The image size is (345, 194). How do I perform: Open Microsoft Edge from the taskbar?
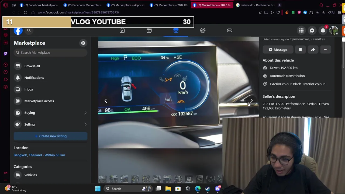point(198,189)
